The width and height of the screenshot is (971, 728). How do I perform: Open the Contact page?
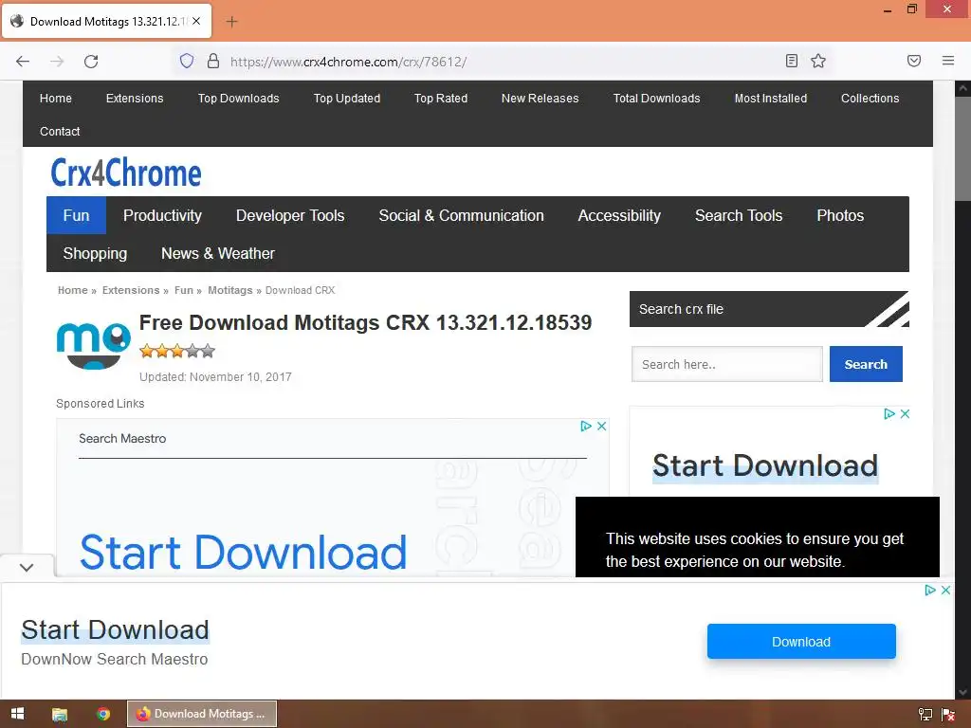60,131
